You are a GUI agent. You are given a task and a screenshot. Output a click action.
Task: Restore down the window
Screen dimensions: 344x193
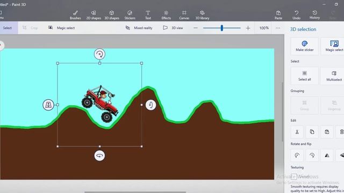point(336,4)
